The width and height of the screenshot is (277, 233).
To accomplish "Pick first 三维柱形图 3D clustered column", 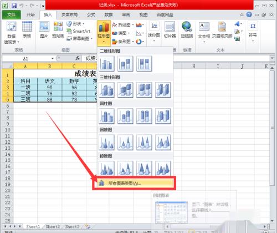I will pos(106,90).
